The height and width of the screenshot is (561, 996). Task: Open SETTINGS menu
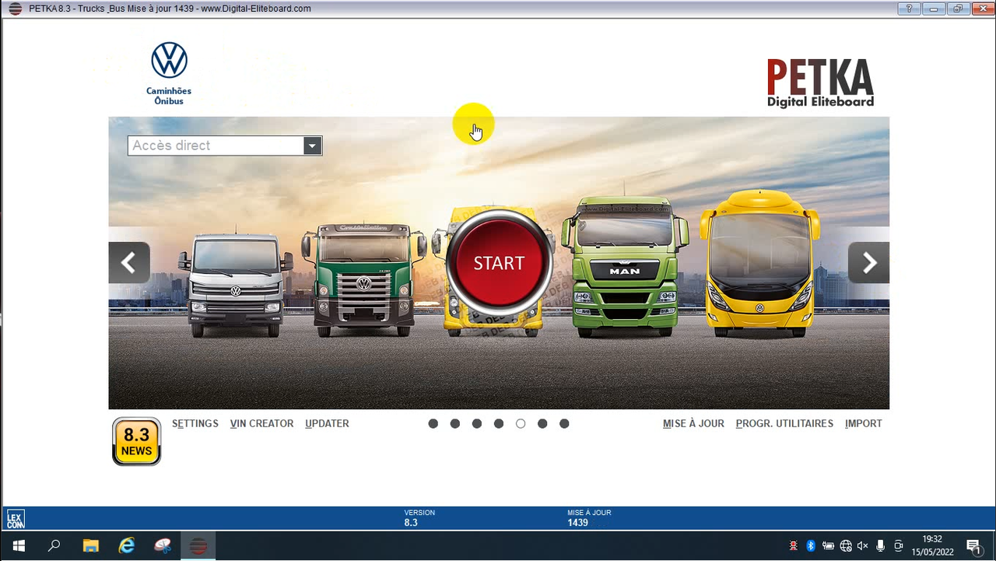[x=195, y=423]
